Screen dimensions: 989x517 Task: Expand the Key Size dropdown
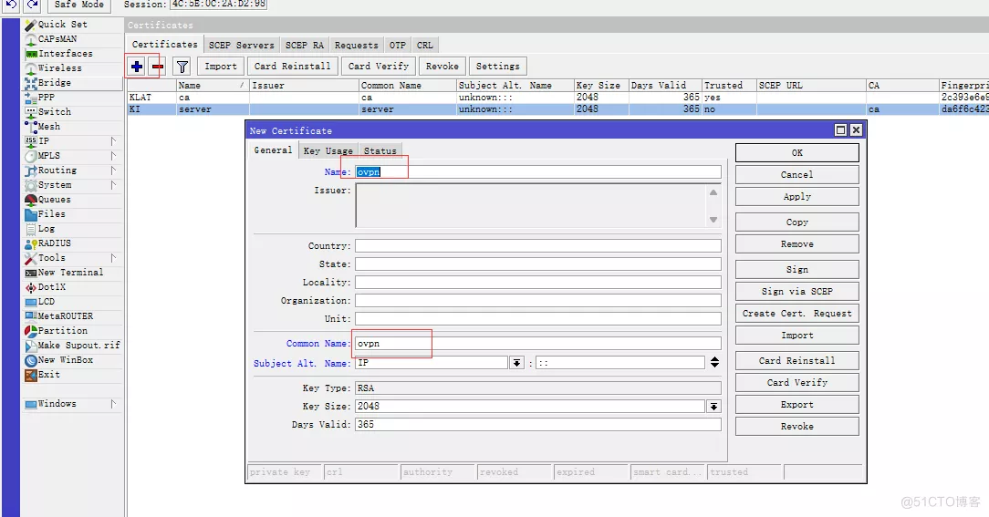pyautogui.click(x=713, y=407)
